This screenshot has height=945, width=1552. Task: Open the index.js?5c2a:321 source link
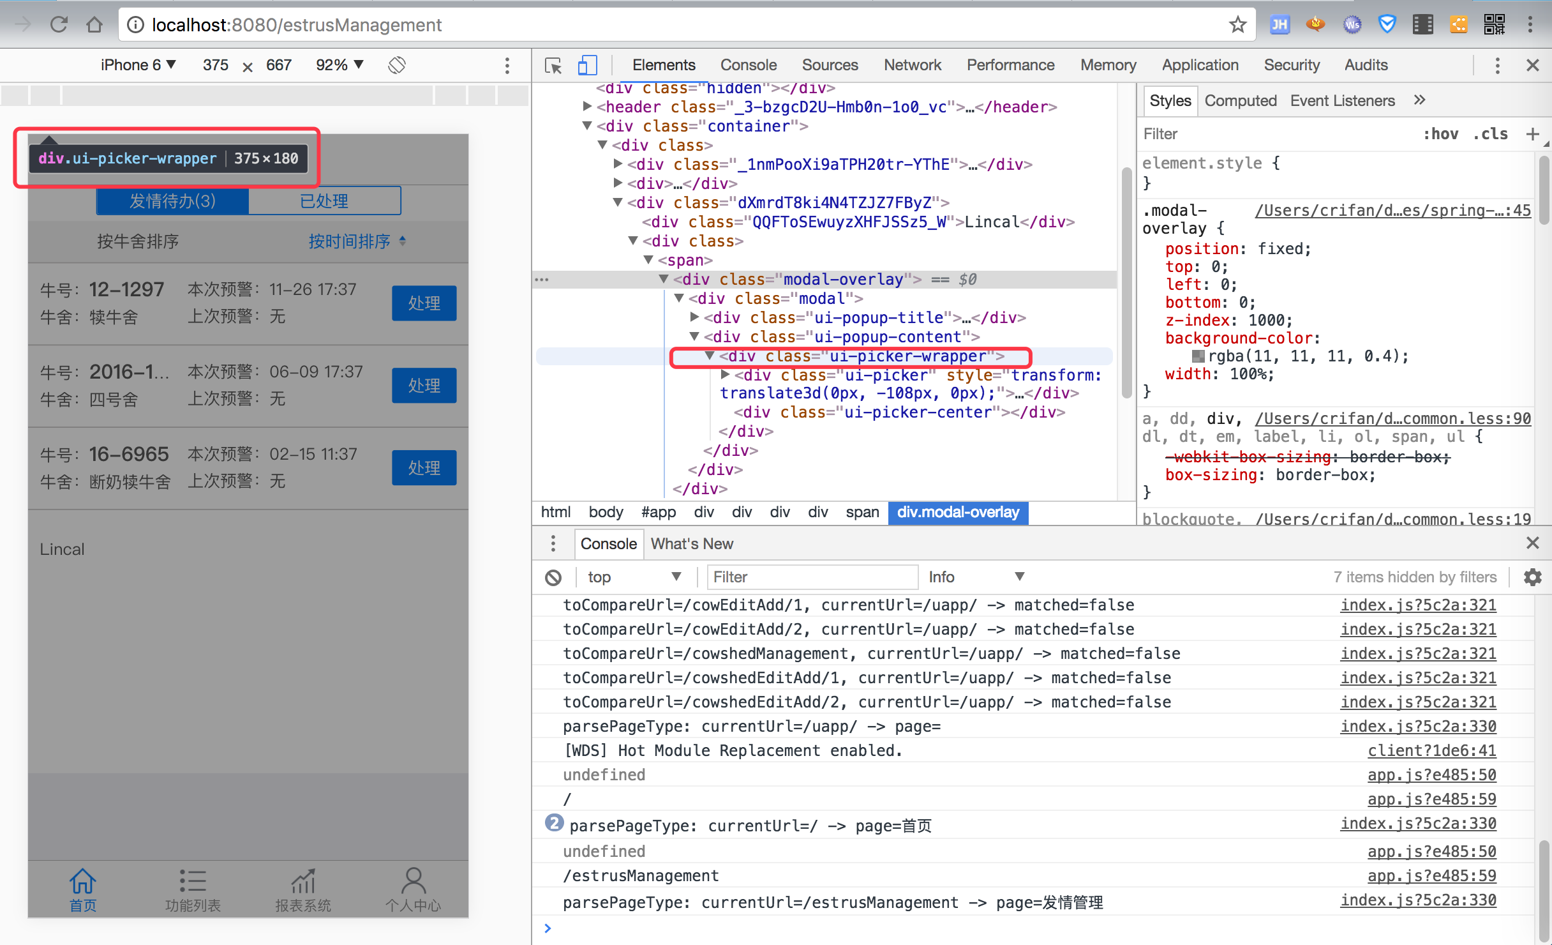pyautogui.click(x=1418, y=605)
